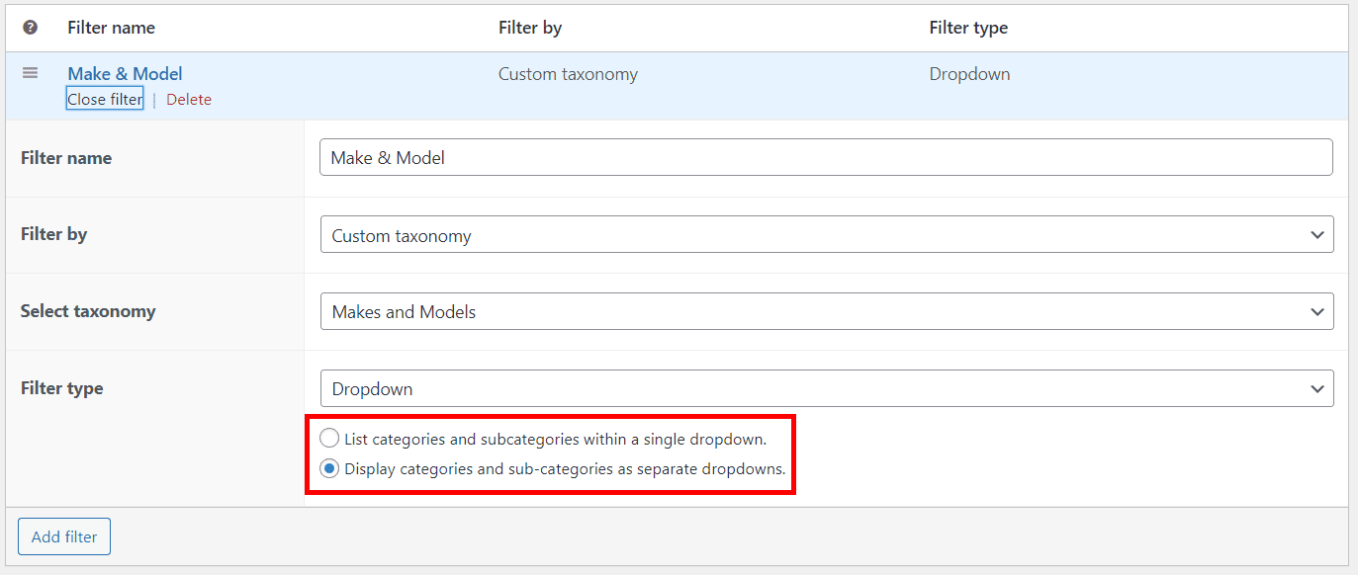
Task: Delete the Make & Model filter
Action: coord(189,99)
